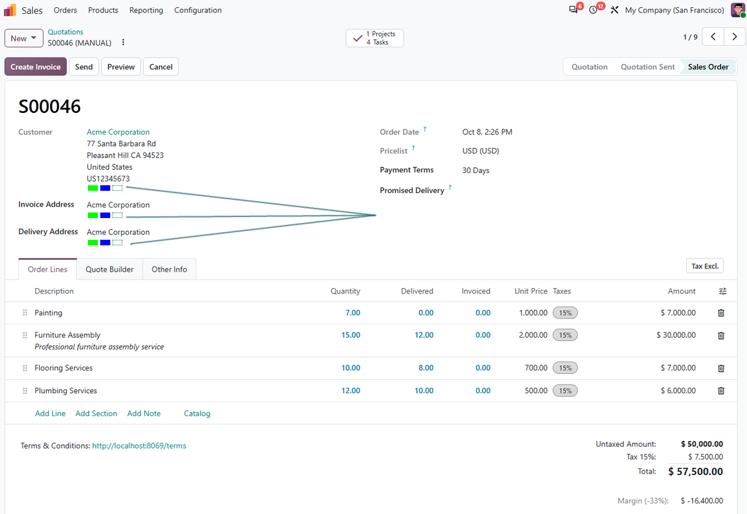The height and width of the screenshot is (514, 747).
Task: Edit the Painting quantity 7.00
Action: [353, 312]
